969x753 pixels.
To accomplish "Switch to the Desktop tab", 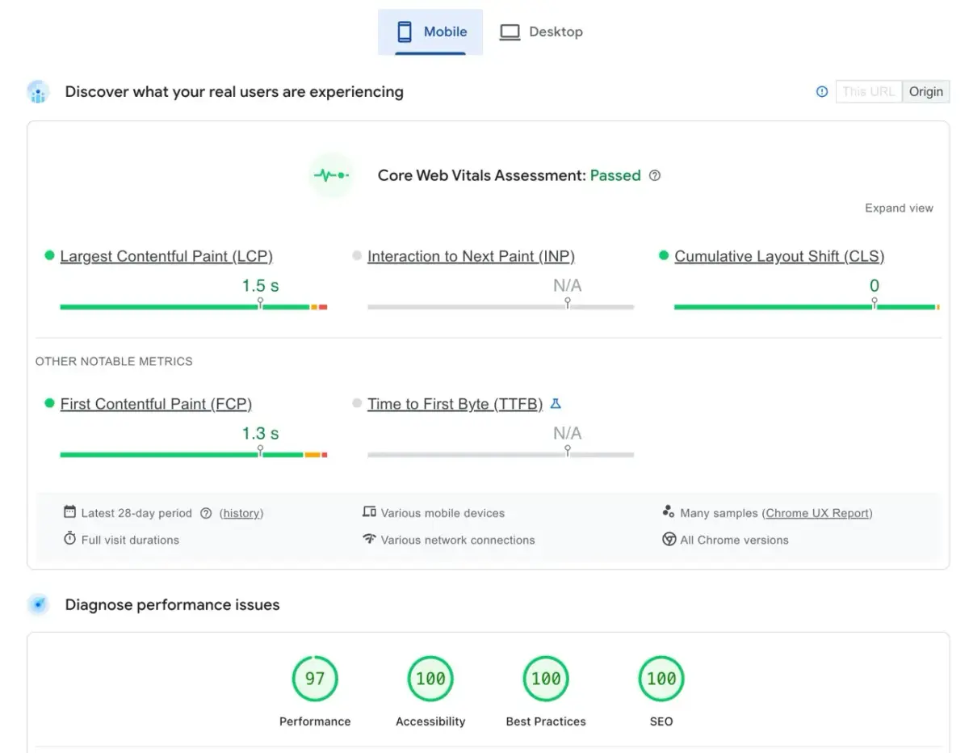I will point(541,32).
